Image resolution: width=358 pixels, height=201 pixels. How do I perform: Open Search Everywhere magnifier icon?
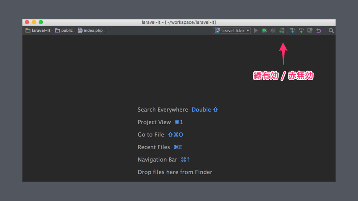[x=331, y=31]
